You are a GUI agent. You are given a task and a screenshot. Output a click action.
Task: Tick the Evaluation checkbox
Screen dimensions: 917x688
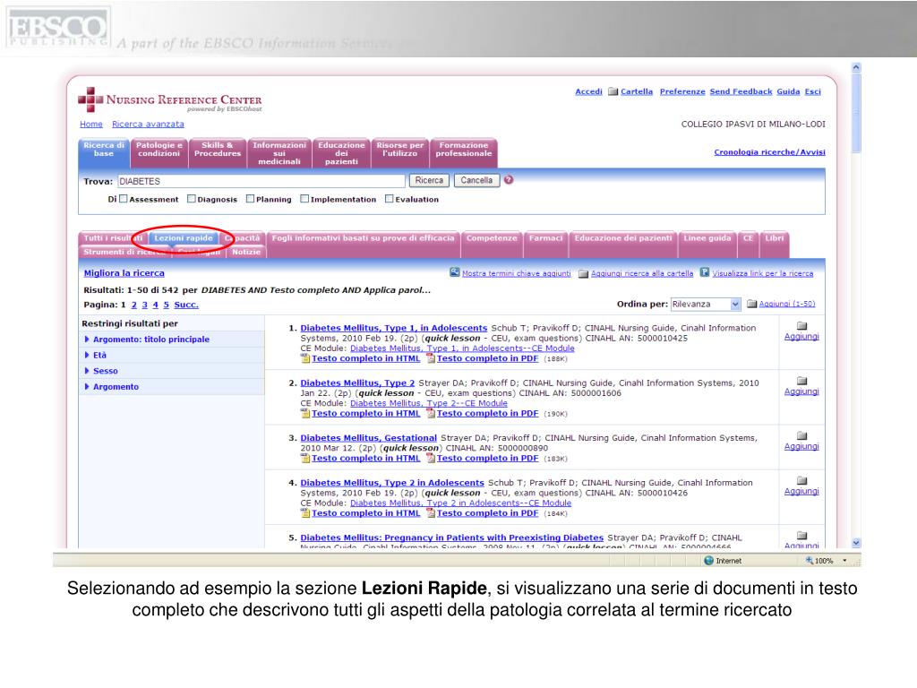[389, 199]
